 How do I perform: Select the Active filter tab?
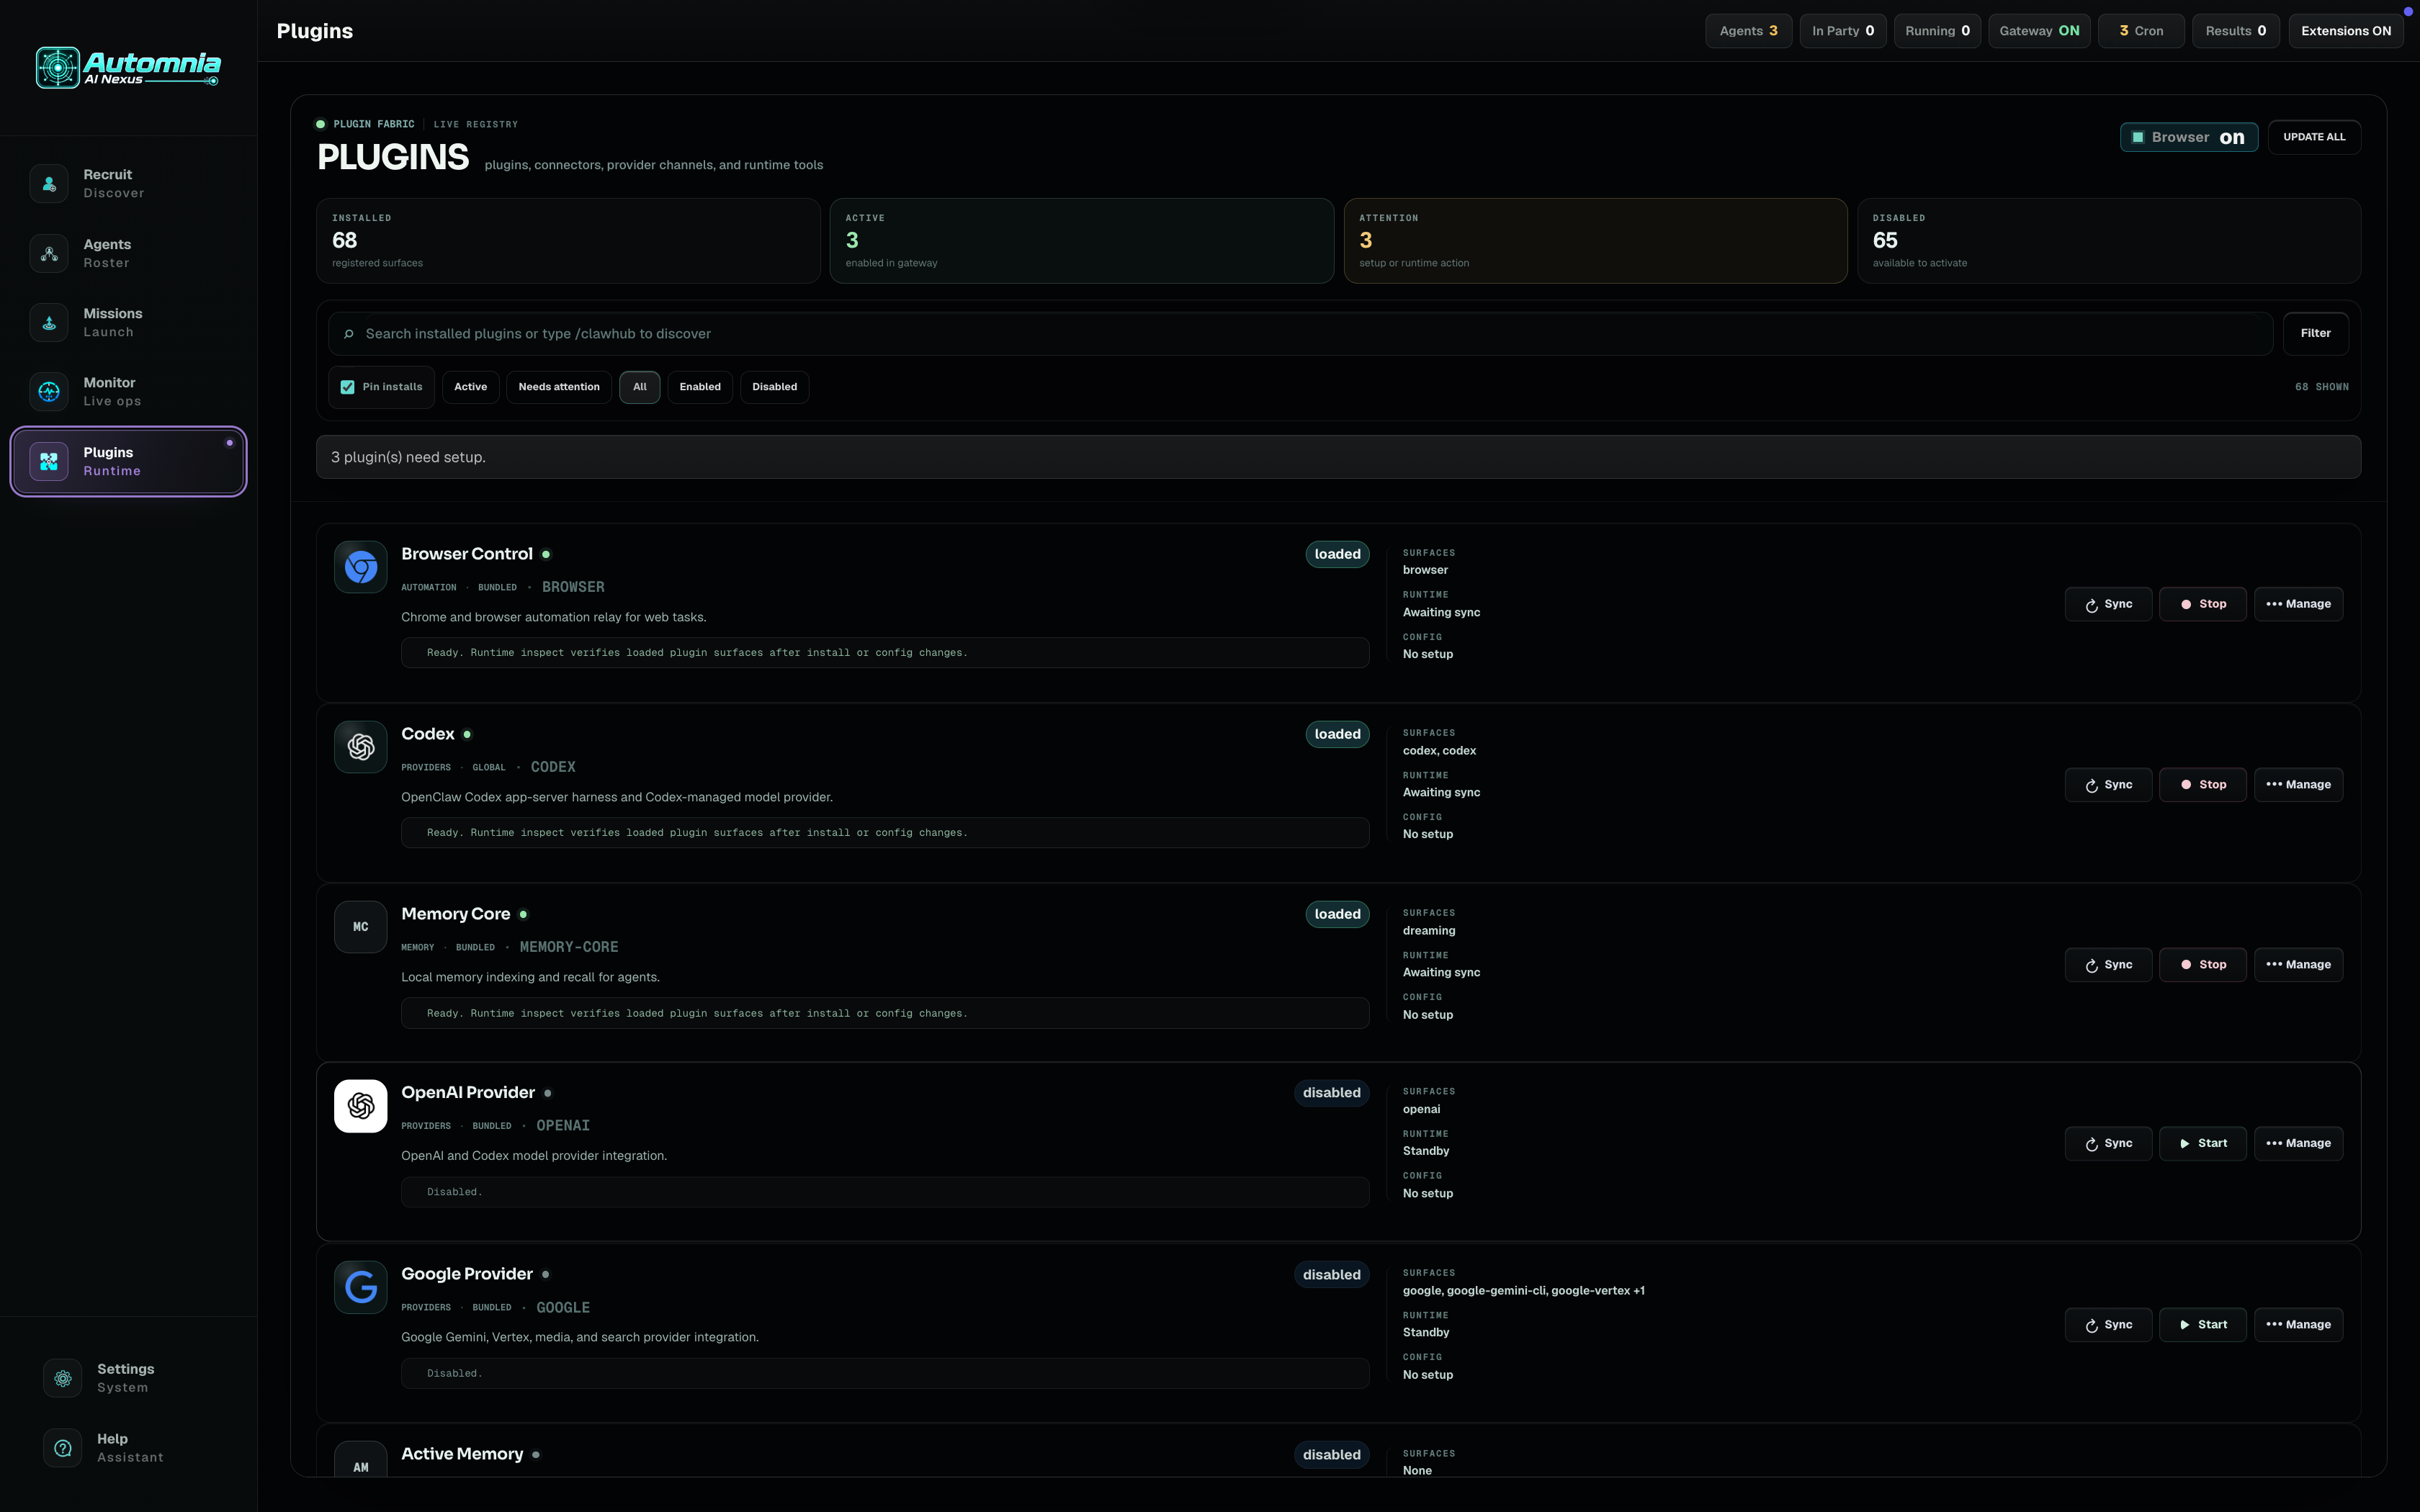pos(470,387)
